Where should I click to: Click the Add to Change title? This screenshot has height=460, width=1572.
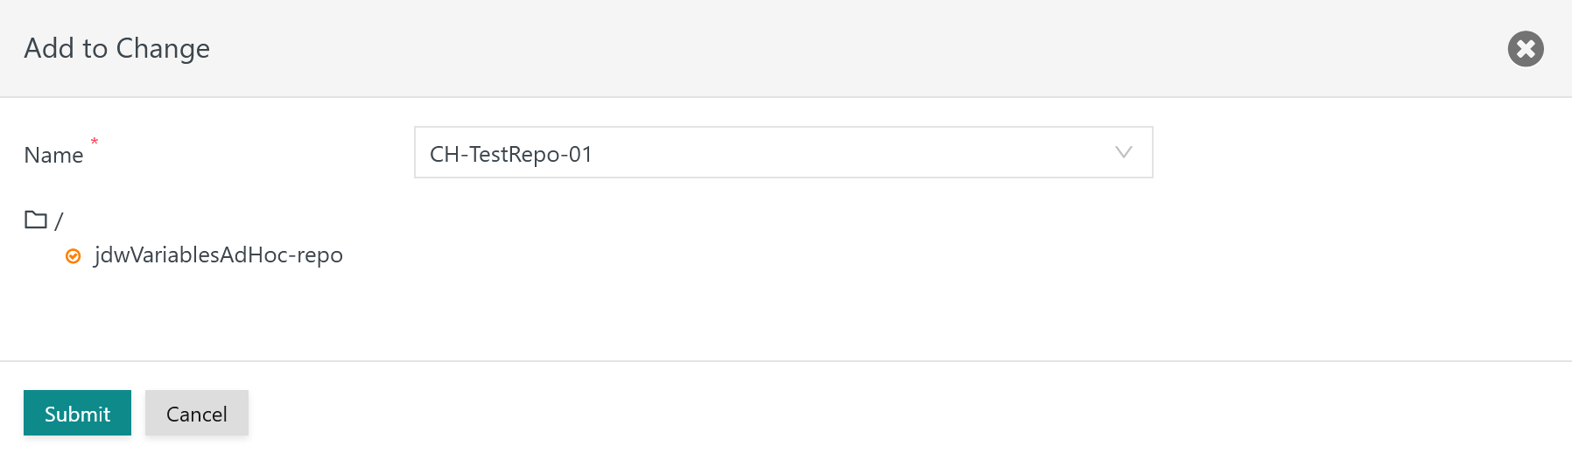point(117,48)
